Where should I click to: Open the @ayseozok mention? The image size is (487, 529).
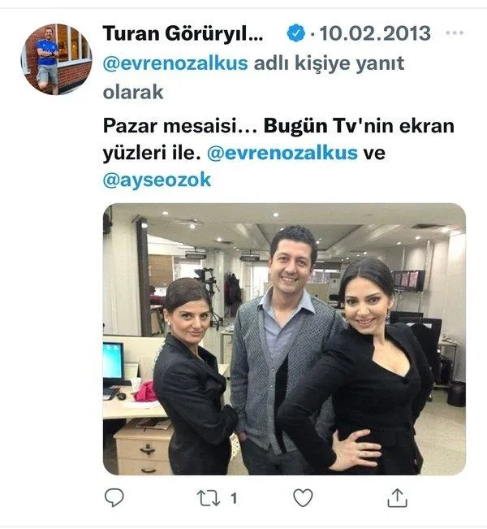pos(157,180)
